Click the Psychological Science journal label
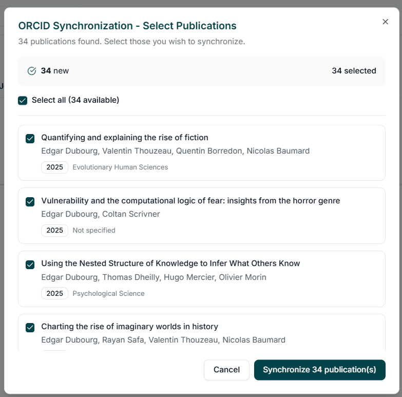 [x=108, y=294]
